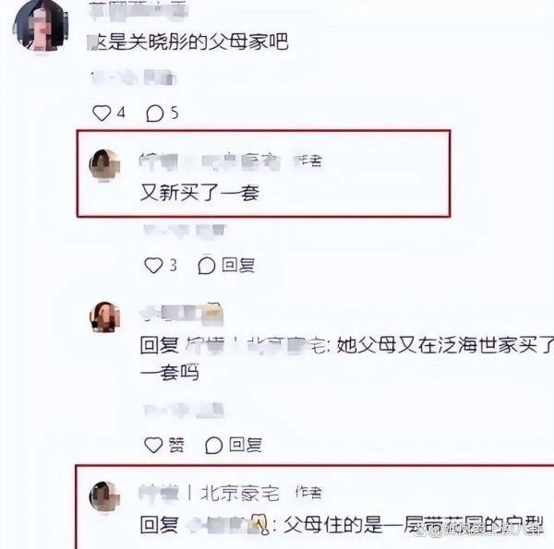Select reply text '又新买了一套'
Viewport: 554px width, 549px height.
(x=200, y=193)
